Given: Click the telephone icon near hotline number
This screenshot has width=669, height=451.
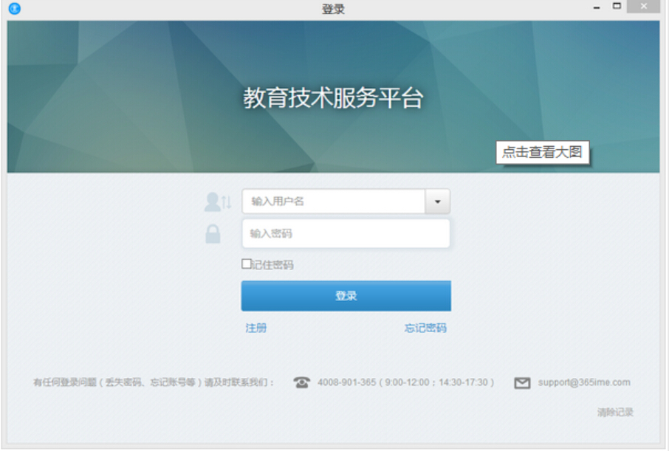Looking at the screenshot, I should coord(301,382).
